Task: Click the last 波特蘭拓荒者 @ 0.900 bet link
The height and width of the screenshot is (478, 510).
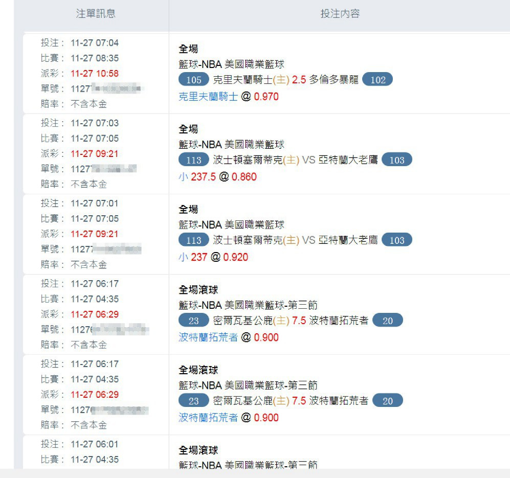Action: click(x=229, y=418)
